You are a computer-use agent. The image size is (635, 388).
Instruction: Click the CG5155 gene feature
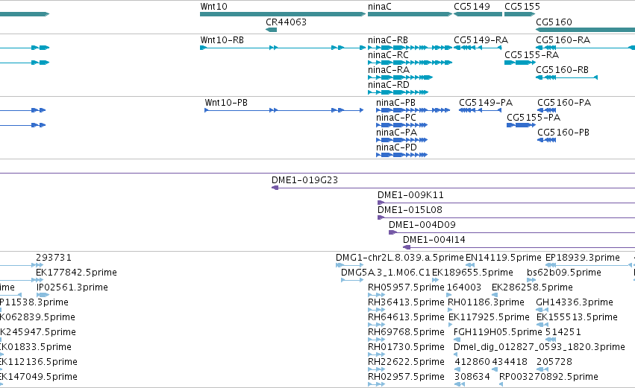pos(520,14)
